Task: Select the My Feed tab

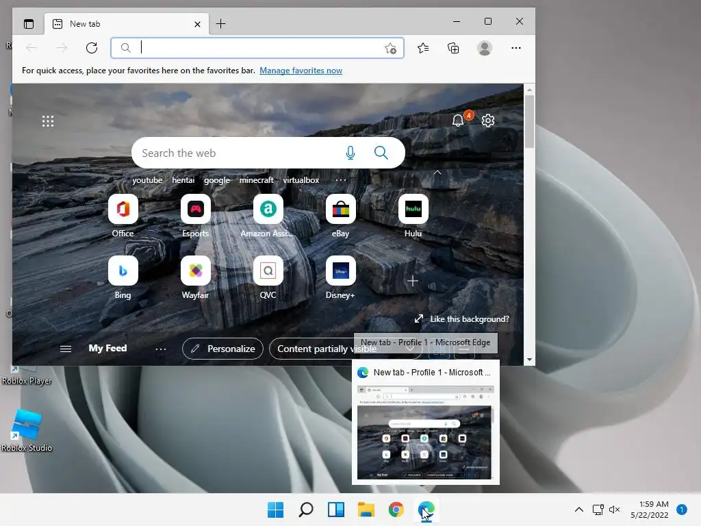Action: coord(107,348)
